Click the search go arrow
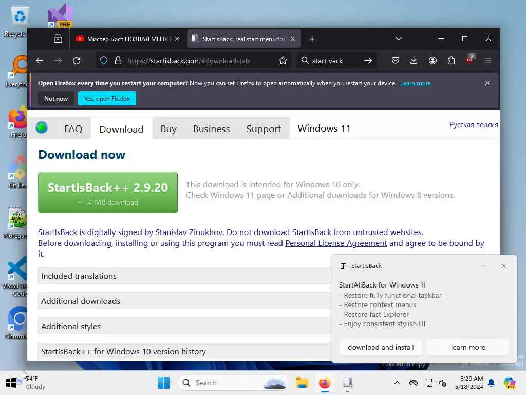This screenshot has height=395, width=526. click(368, 61)
